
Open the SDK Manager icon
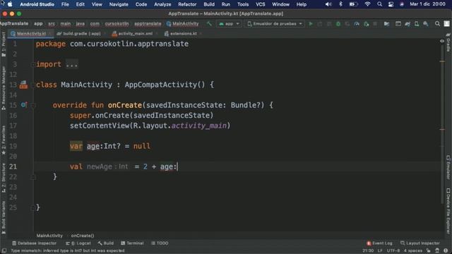[x=426, y=24]
